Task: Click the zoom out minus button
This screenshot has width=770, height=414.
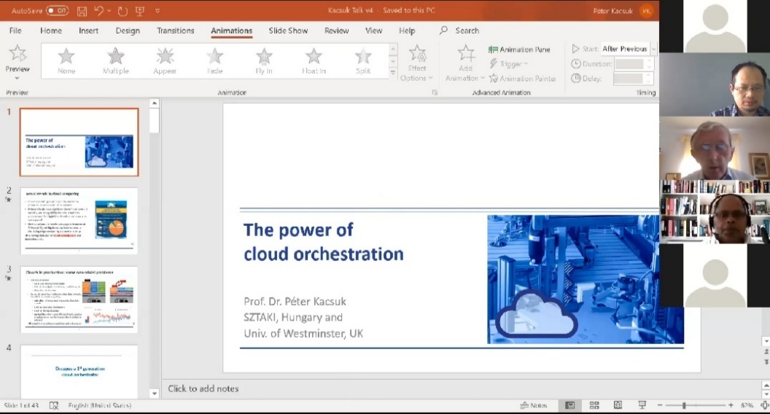Action: click(x=660, y=405)
